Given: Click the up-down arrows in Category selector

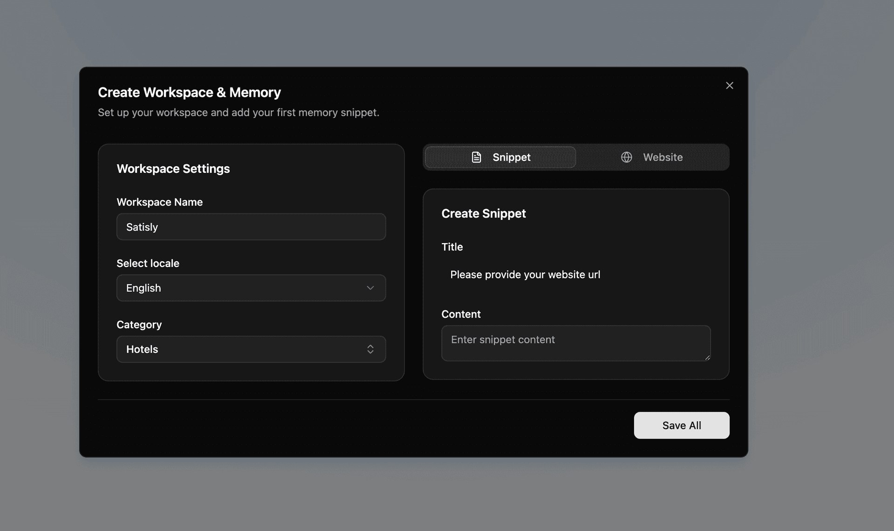Looking at the screenshot, I should (370, 349).
